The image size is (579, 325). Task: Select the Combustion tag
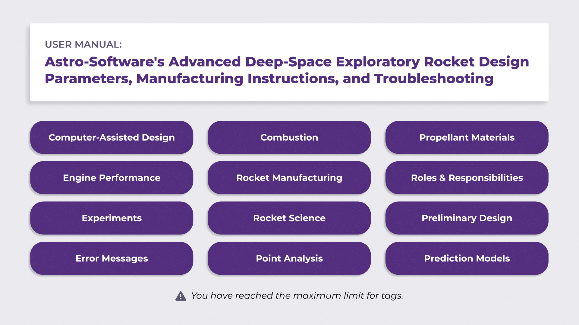pyautogui.click(x=289, y=138)
